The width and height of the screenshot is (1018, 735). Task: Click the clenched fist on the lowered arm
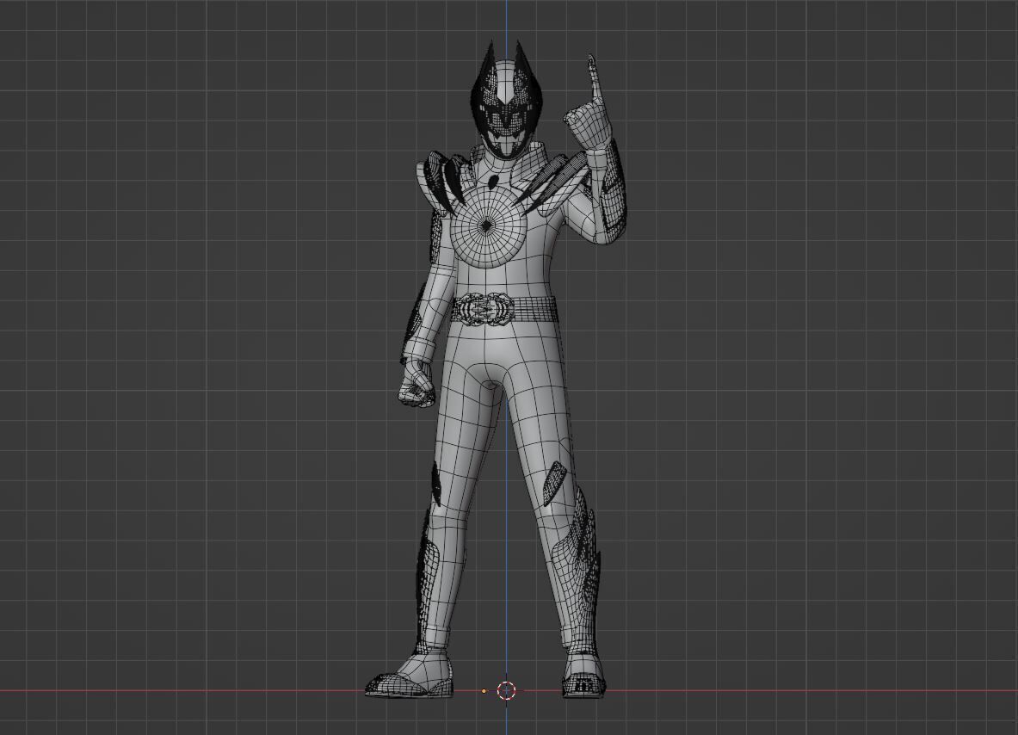tap(416, 385)
